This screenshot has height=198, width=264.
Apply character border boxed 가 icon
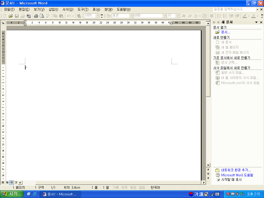tap(204, 16)
